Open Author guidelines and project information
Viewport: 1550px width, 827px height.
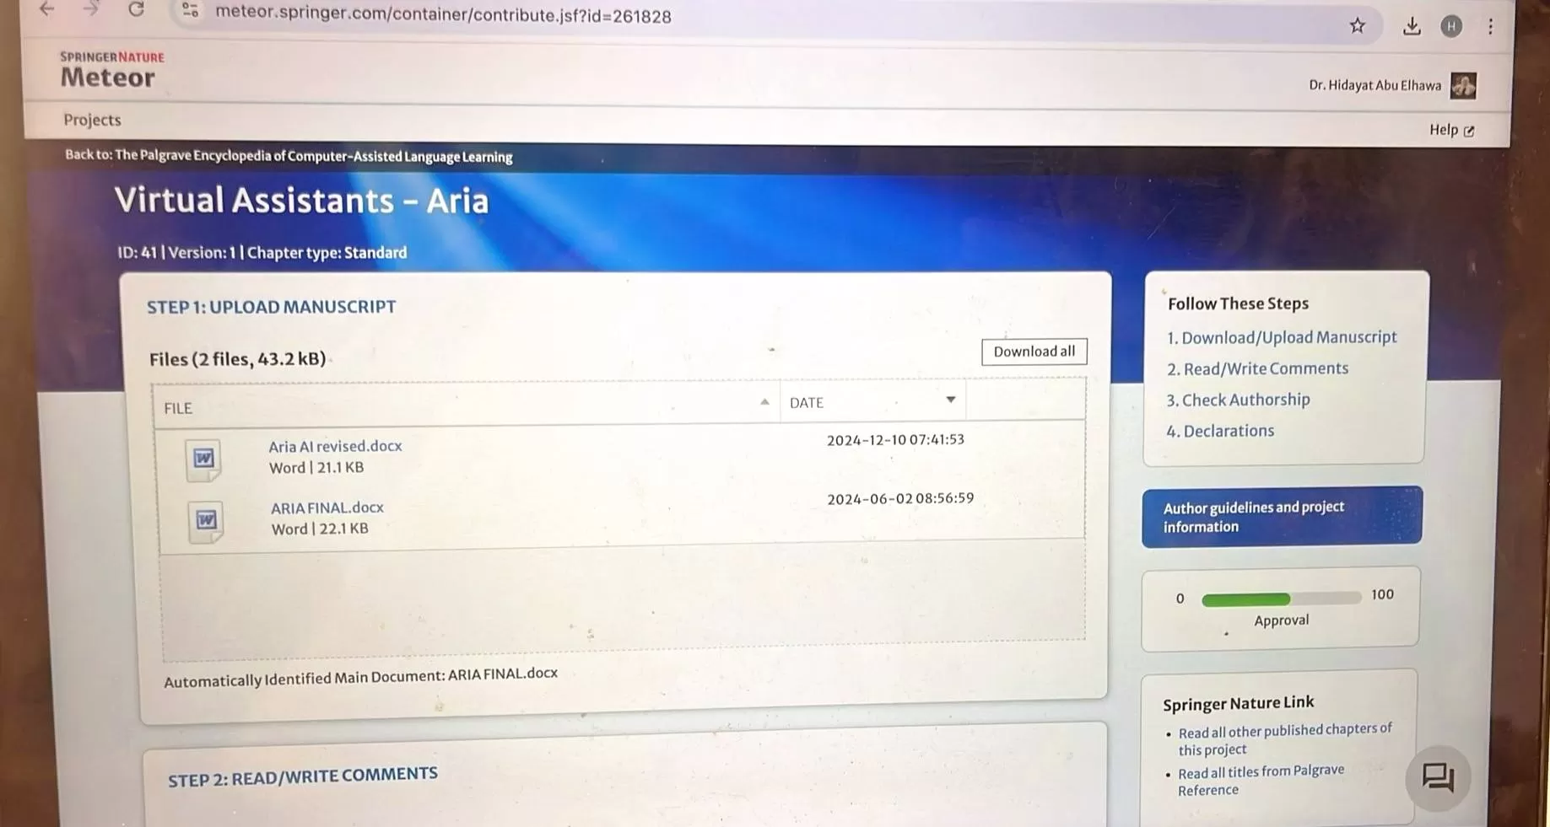[1281, 517]
